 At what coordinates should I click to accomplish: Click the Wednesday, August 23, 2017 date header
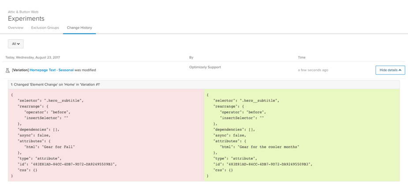[33, 57]
